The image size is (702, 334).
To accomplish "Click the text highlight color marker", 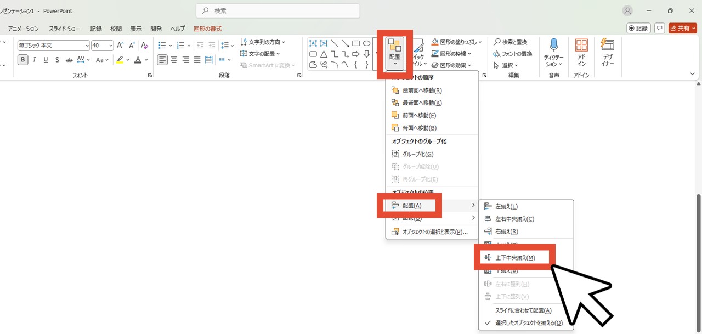I will [120, 60].
